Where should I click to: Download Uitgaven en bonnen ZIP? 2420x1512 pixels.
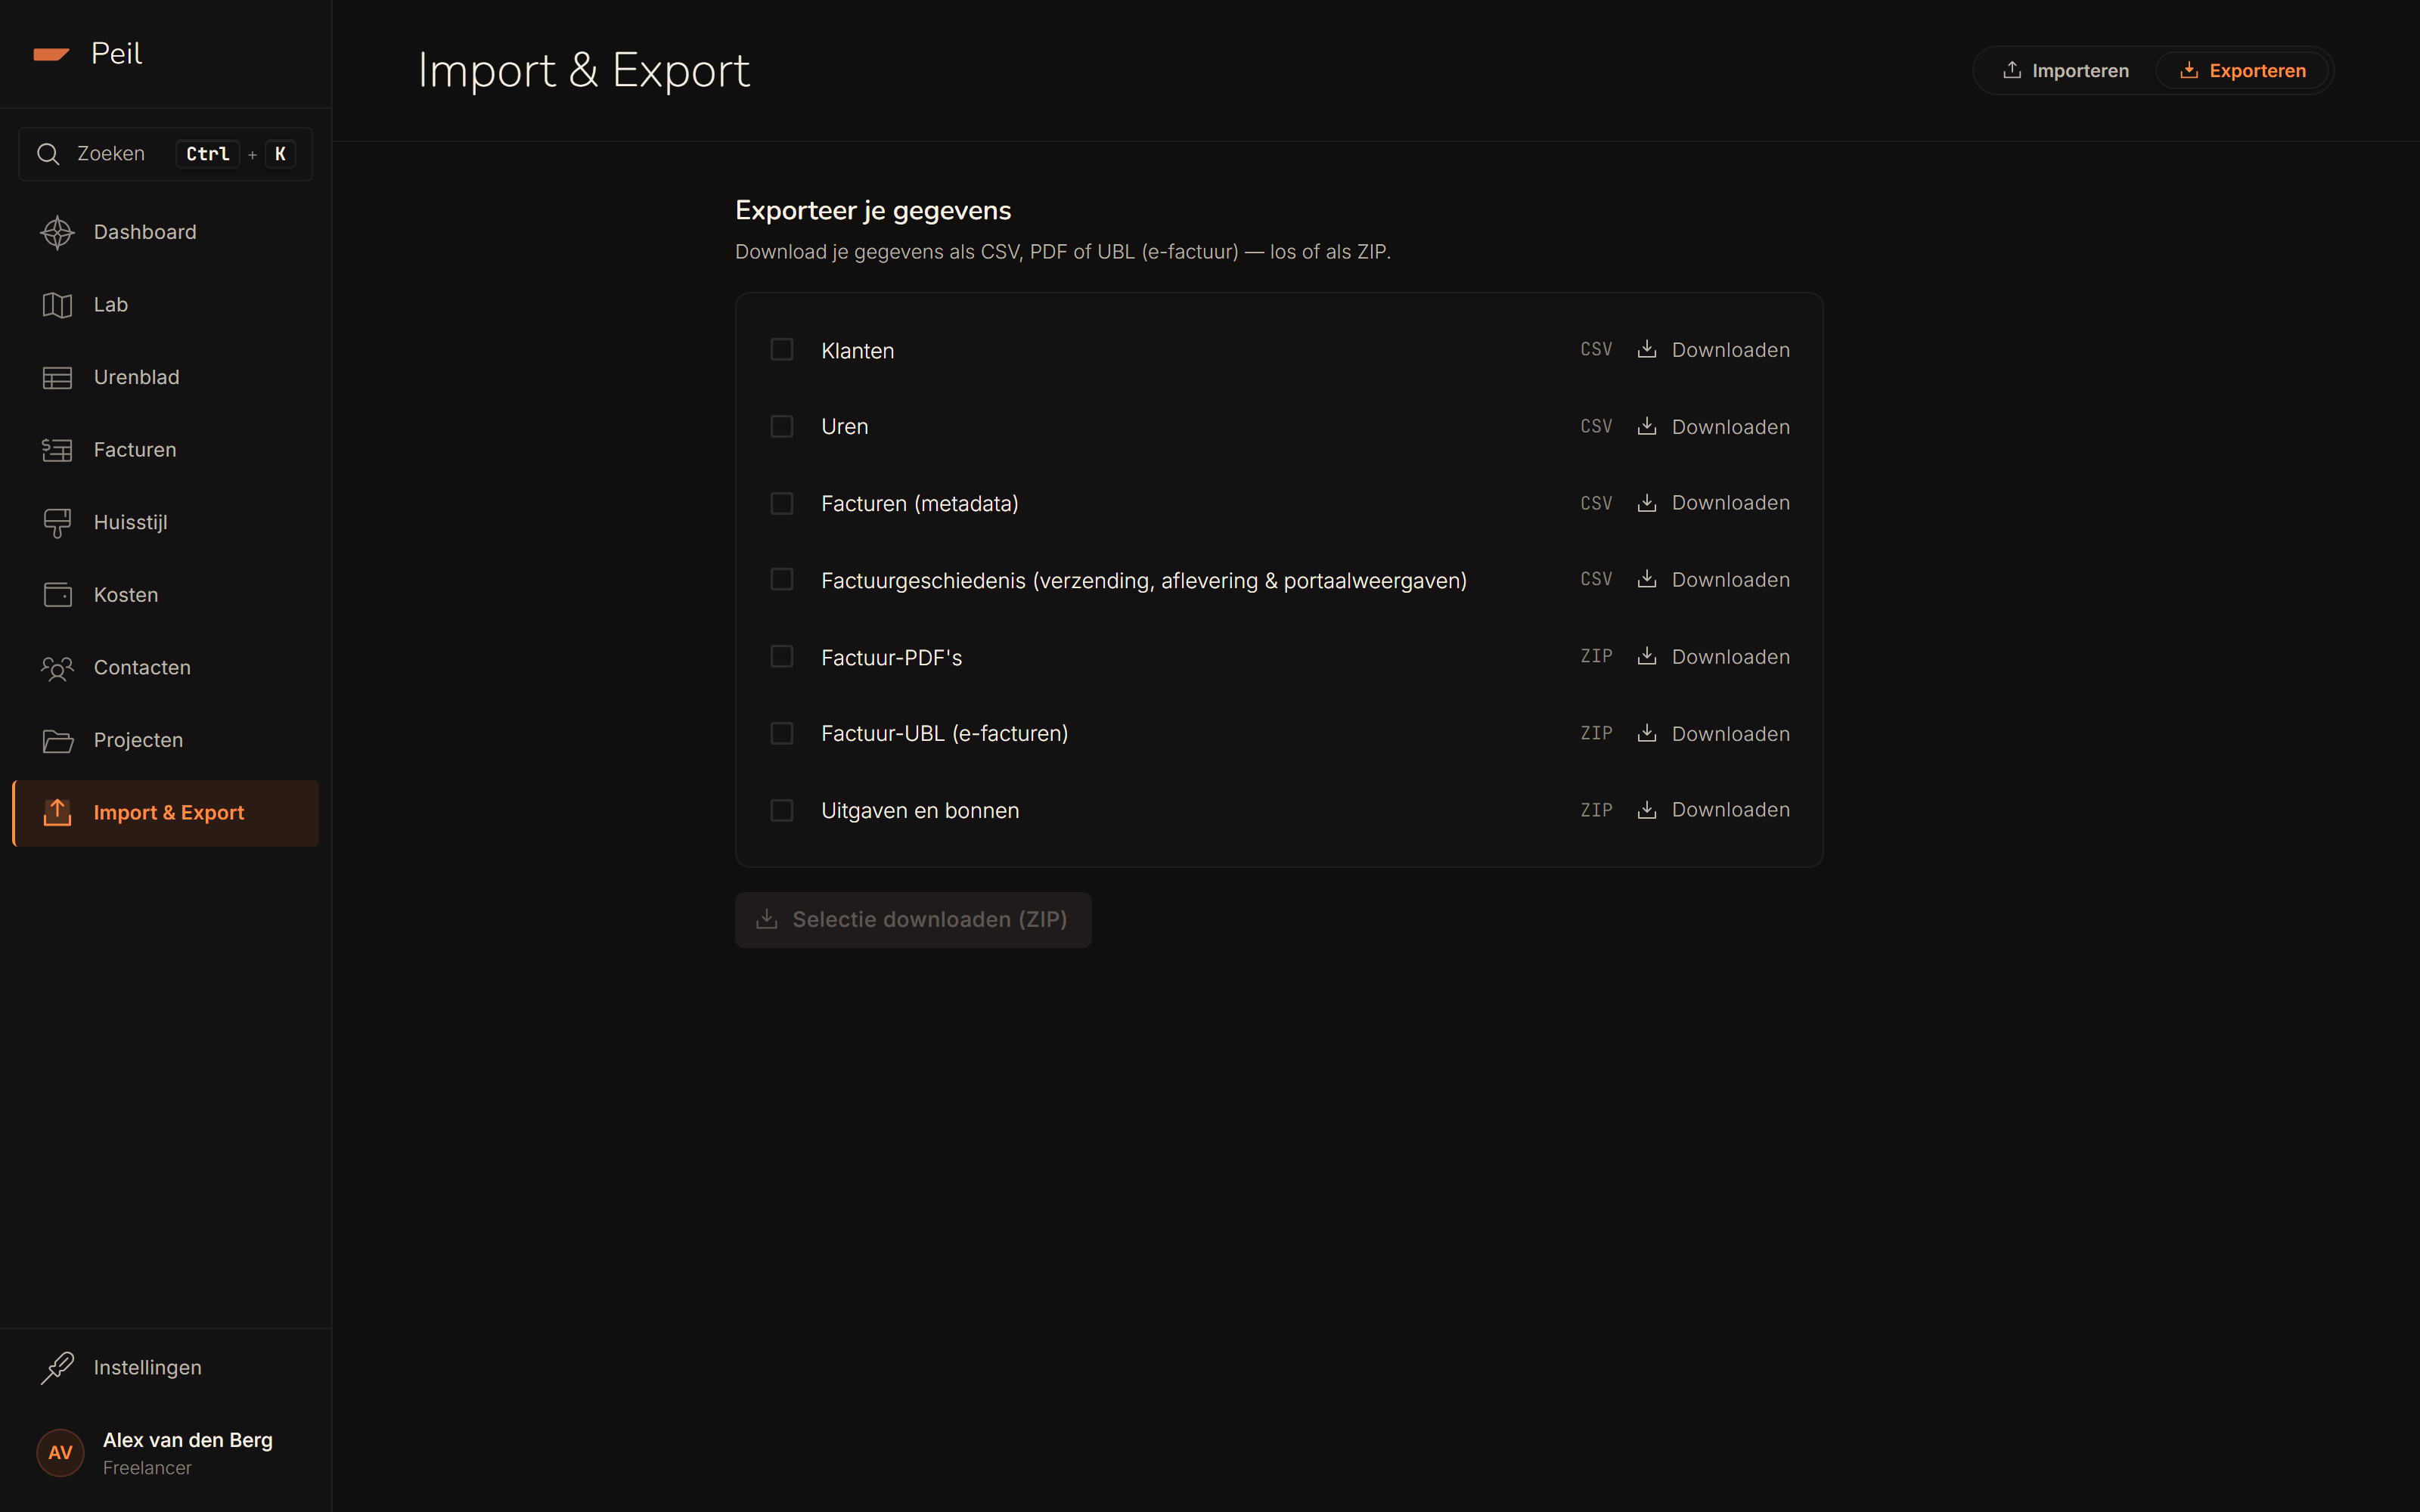click(1713, 810)
